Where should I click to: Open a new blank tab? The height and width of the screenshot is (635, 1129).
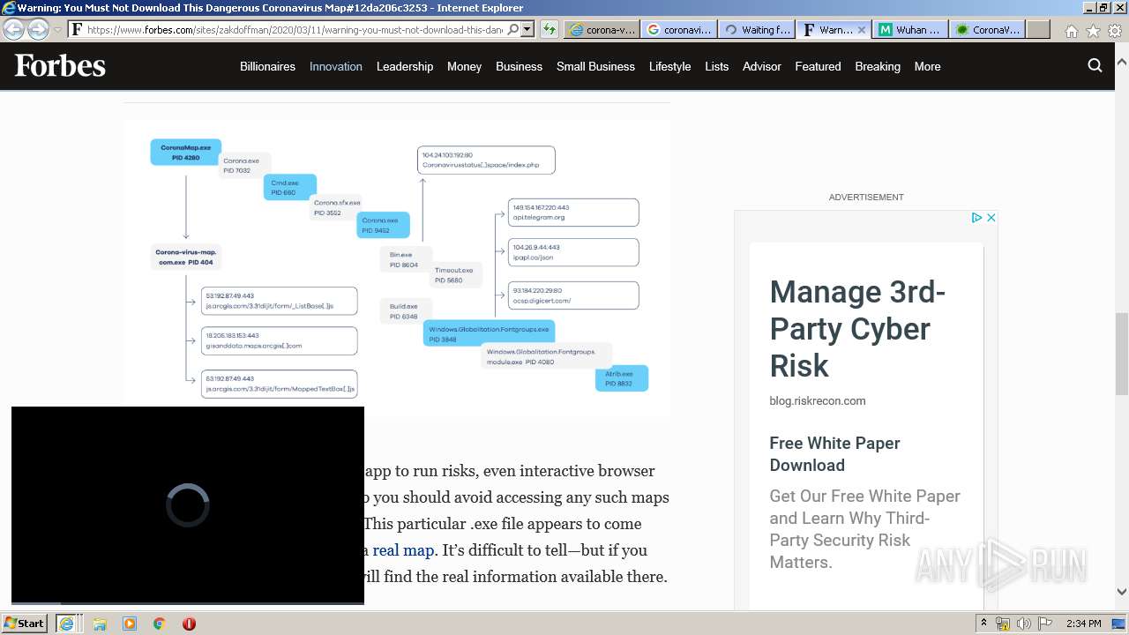point(1038,29)
